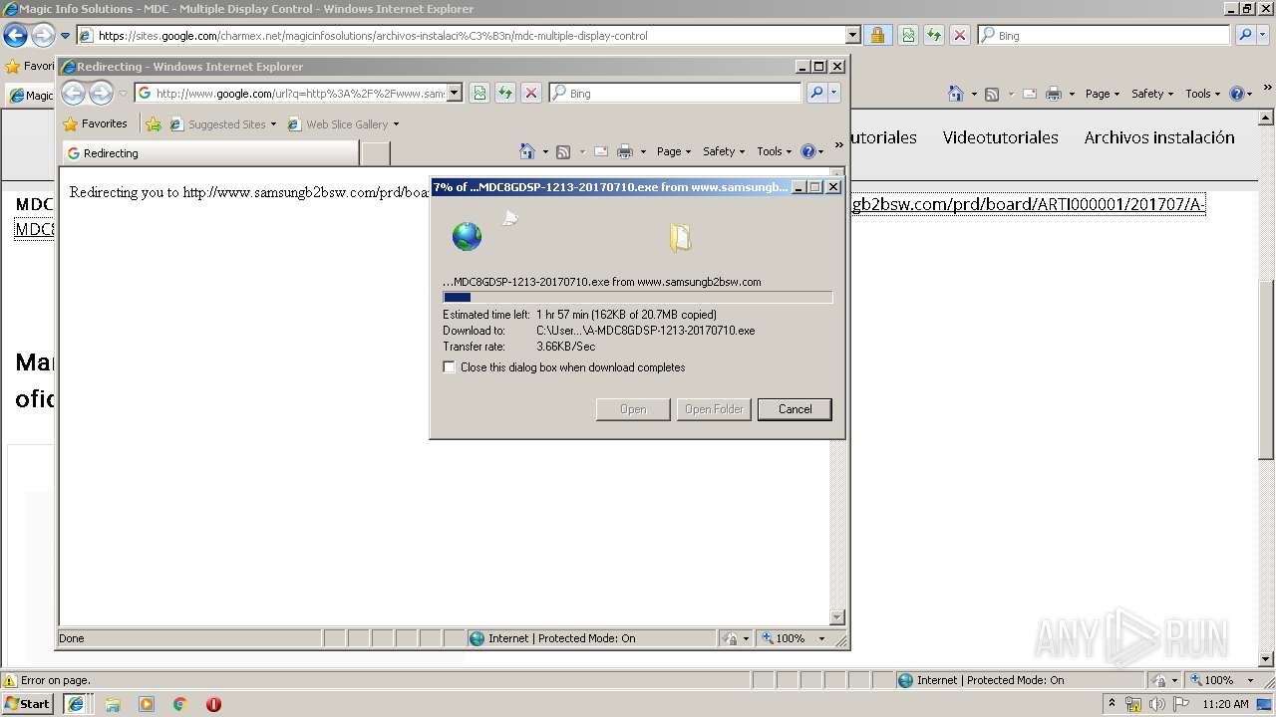Click Compatibility View icon in main window
1276x717 pixels.
coord(908,36)
